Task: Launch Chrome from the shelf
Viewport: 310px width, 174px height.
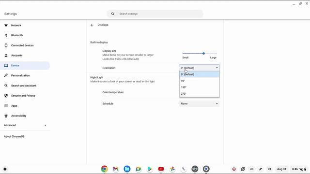Action: coord(105,169)
